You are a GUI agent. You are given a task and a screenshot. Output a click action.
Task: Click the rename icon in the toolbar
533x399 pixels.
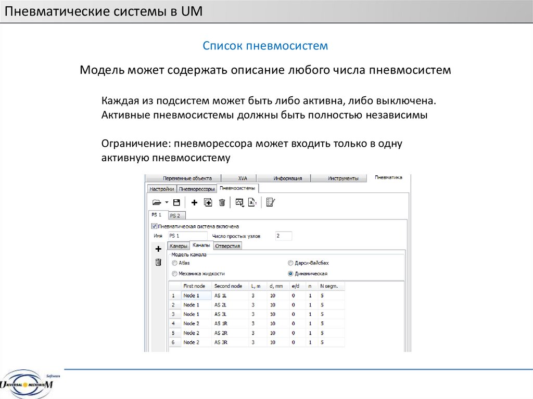(x=252, y=202)
